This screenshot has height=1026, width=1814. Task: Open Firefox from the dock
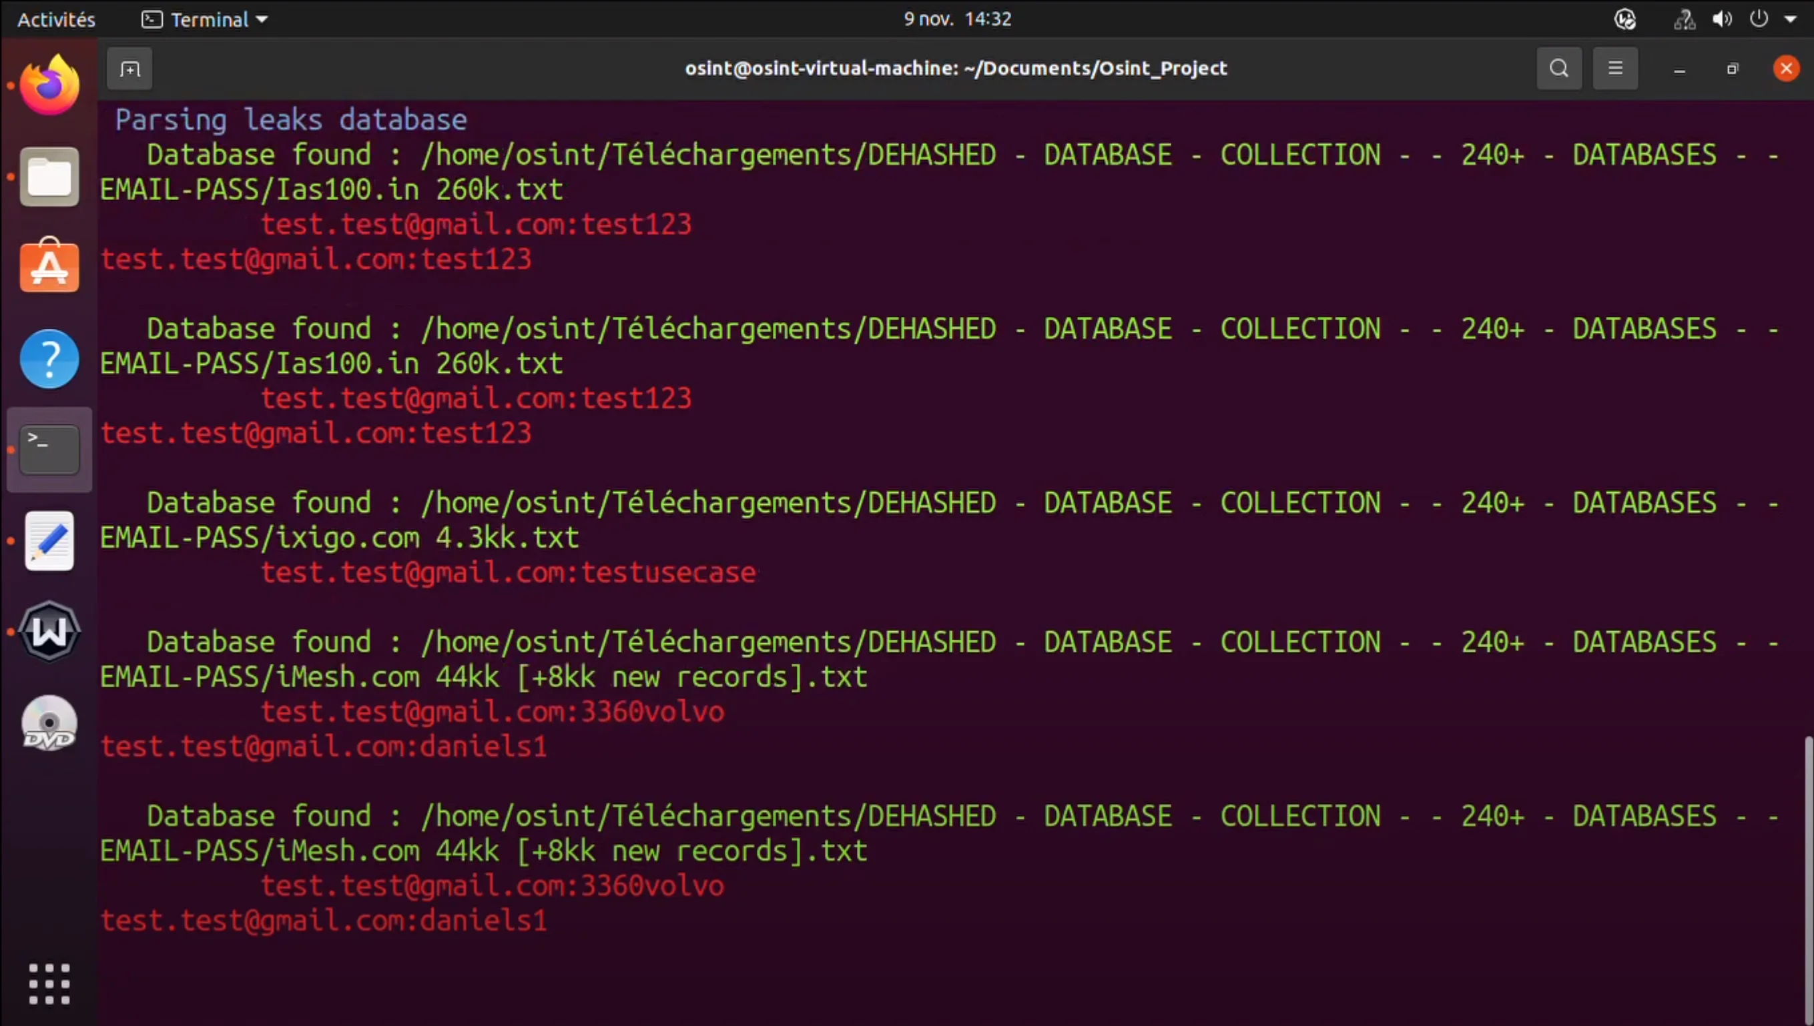coord(49,85)
